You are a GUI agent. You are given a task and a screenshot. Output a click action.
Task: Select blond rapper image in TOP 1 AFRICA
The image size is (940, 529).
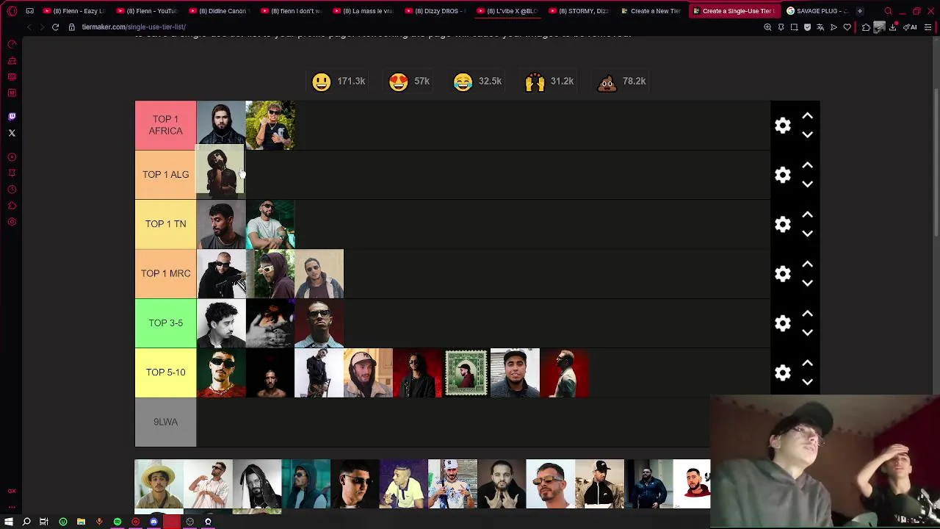click(270, 125)
